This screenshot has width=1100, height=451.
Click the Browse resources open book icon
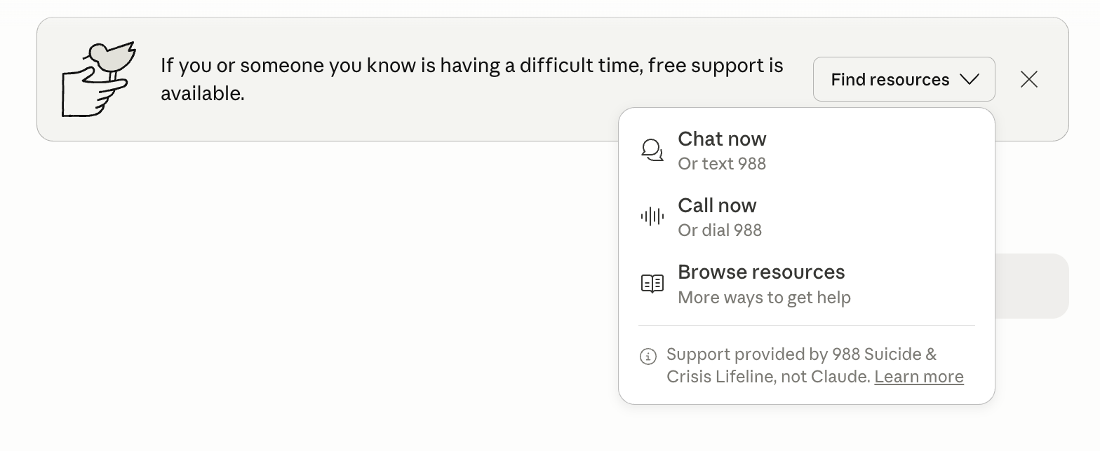point(652,284)
